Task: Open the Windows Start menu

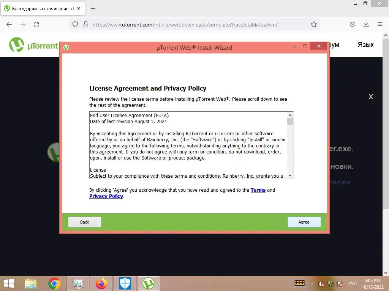Action: (x=9, y=283)
